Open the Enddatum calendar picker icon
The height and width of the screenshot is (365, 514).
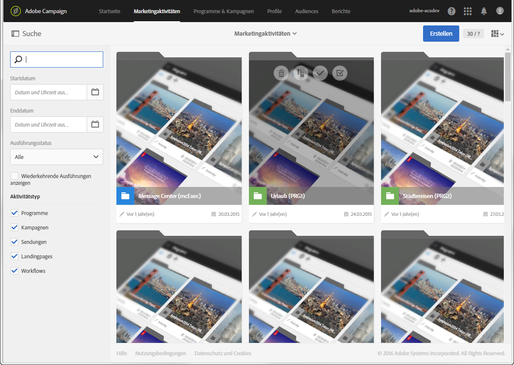(x=95, y=124)
